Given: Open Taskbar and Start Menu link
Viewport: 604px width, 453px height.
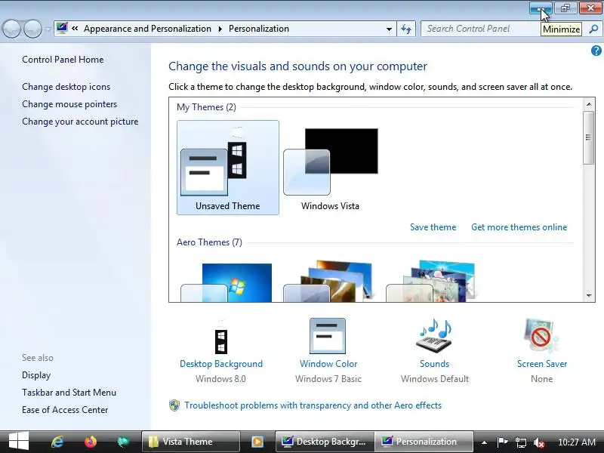Looking at the screenshot, I should click(69, 392).
